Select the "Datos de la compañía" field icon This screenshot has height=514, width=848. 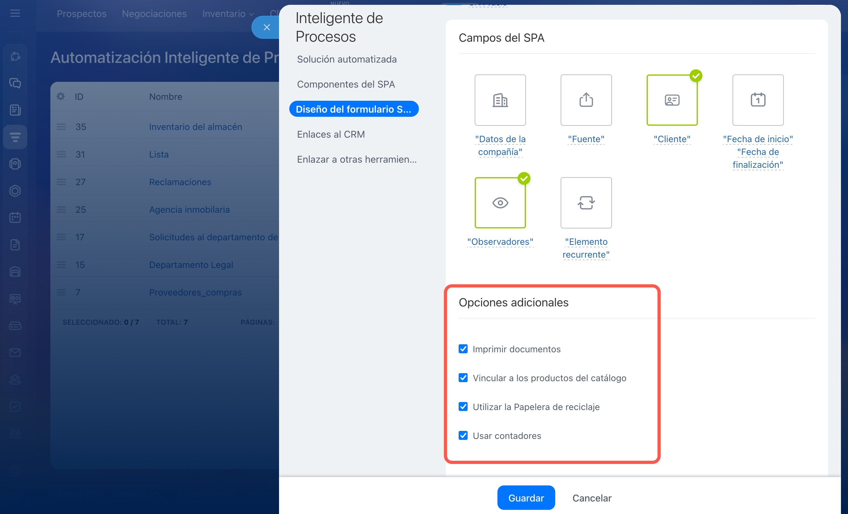pyautogui.click(x=500, y=100)
